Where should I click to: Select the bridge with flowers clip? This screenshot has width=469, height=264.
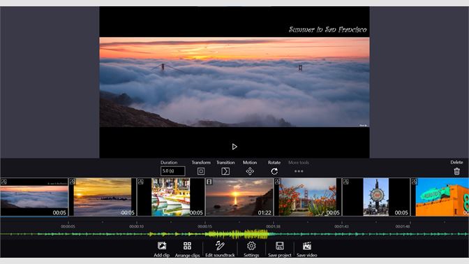click(308, 197)
